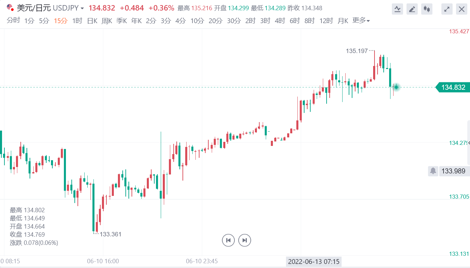Expand the collapsed right side panel handle
This screenshot has width=470, height=268.
coord(469,143)
